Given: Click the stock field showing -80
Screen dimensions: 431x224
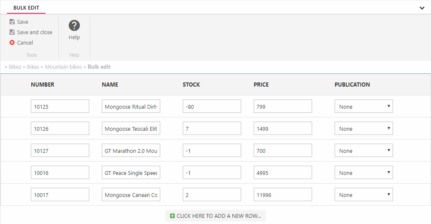Looking at the screenshot, I should (x=212, y=107).
